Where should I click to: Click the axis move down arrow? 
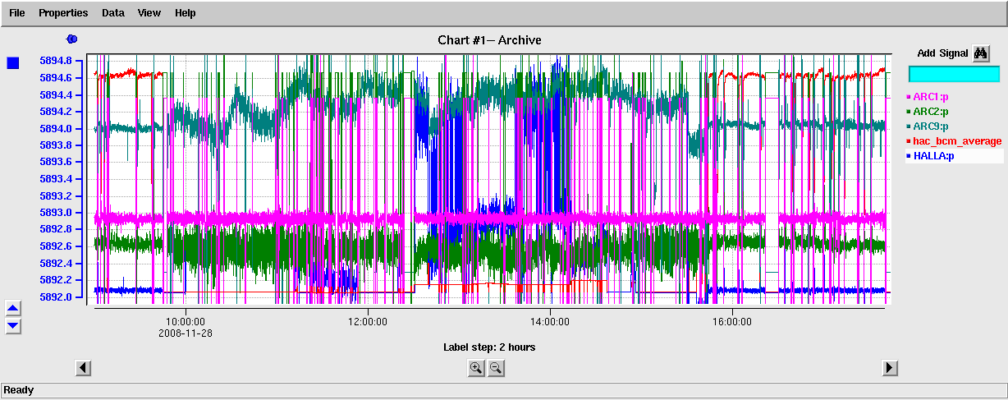tap(13, 326)
